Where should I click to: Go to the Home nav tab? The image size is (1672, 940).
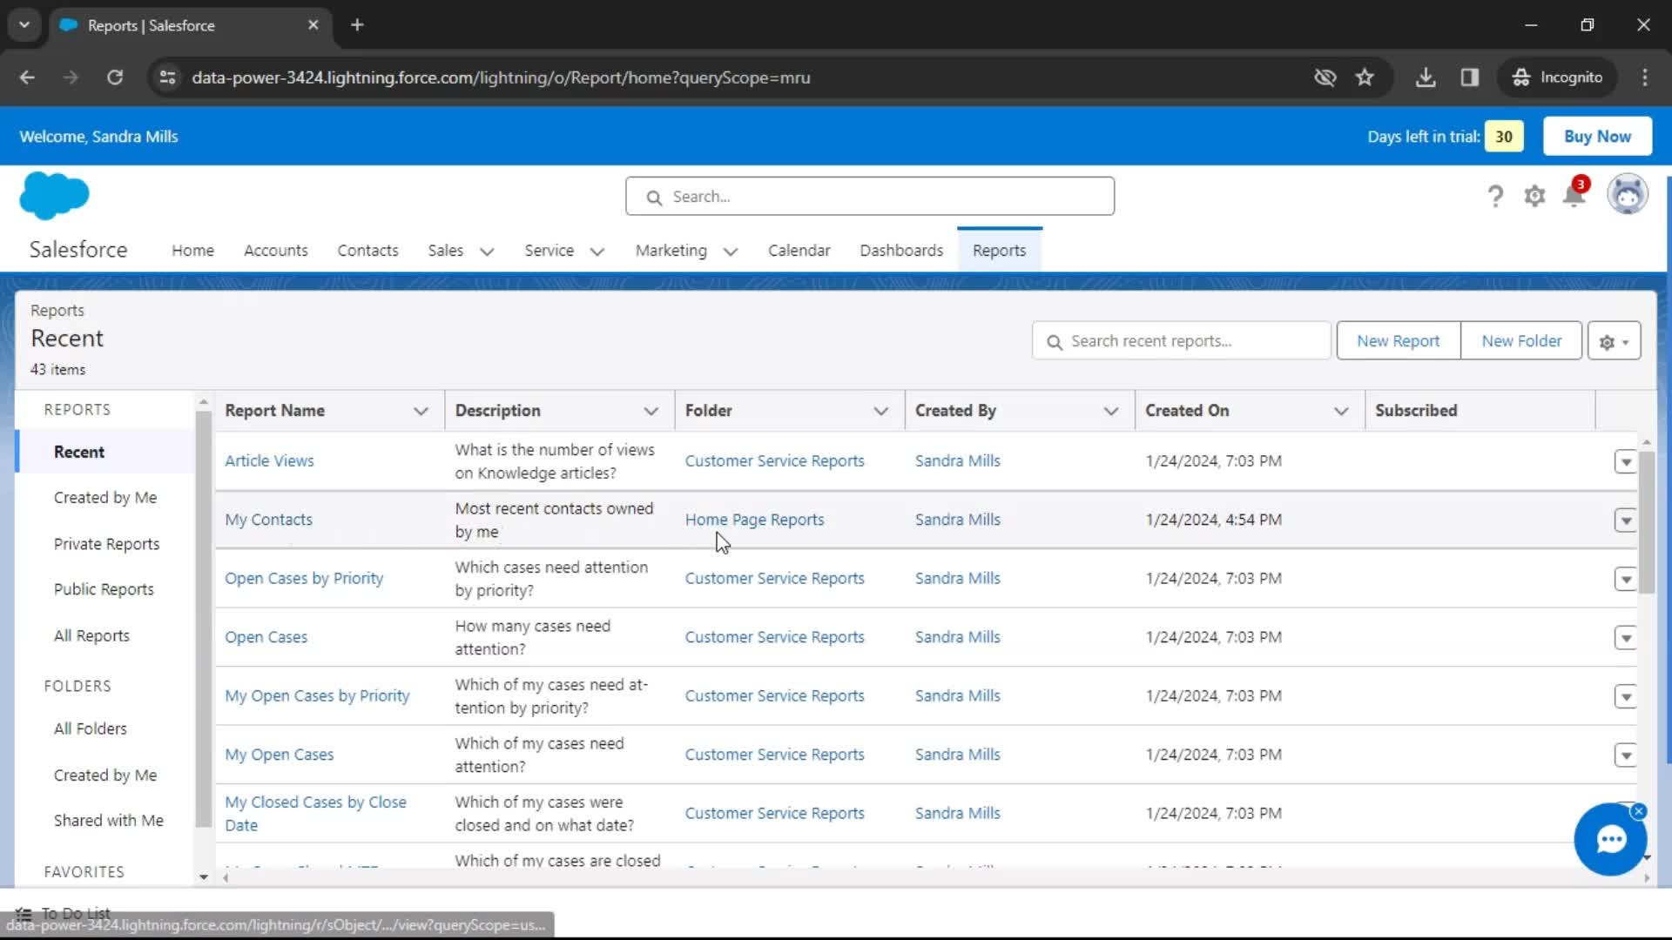pyautogui.click(x=192, y=251)
